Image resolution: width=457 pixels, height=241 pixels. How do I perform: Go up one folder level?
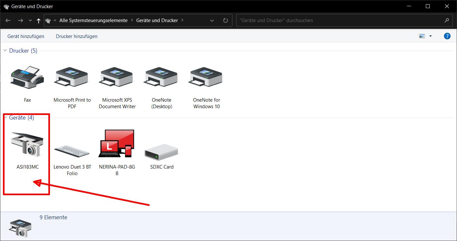(39, 20)
